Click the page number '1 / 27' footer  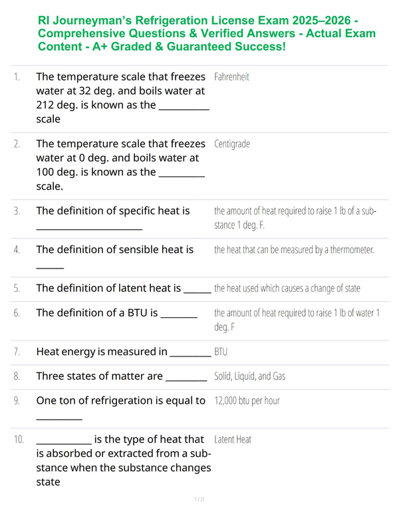coord(199,499)
